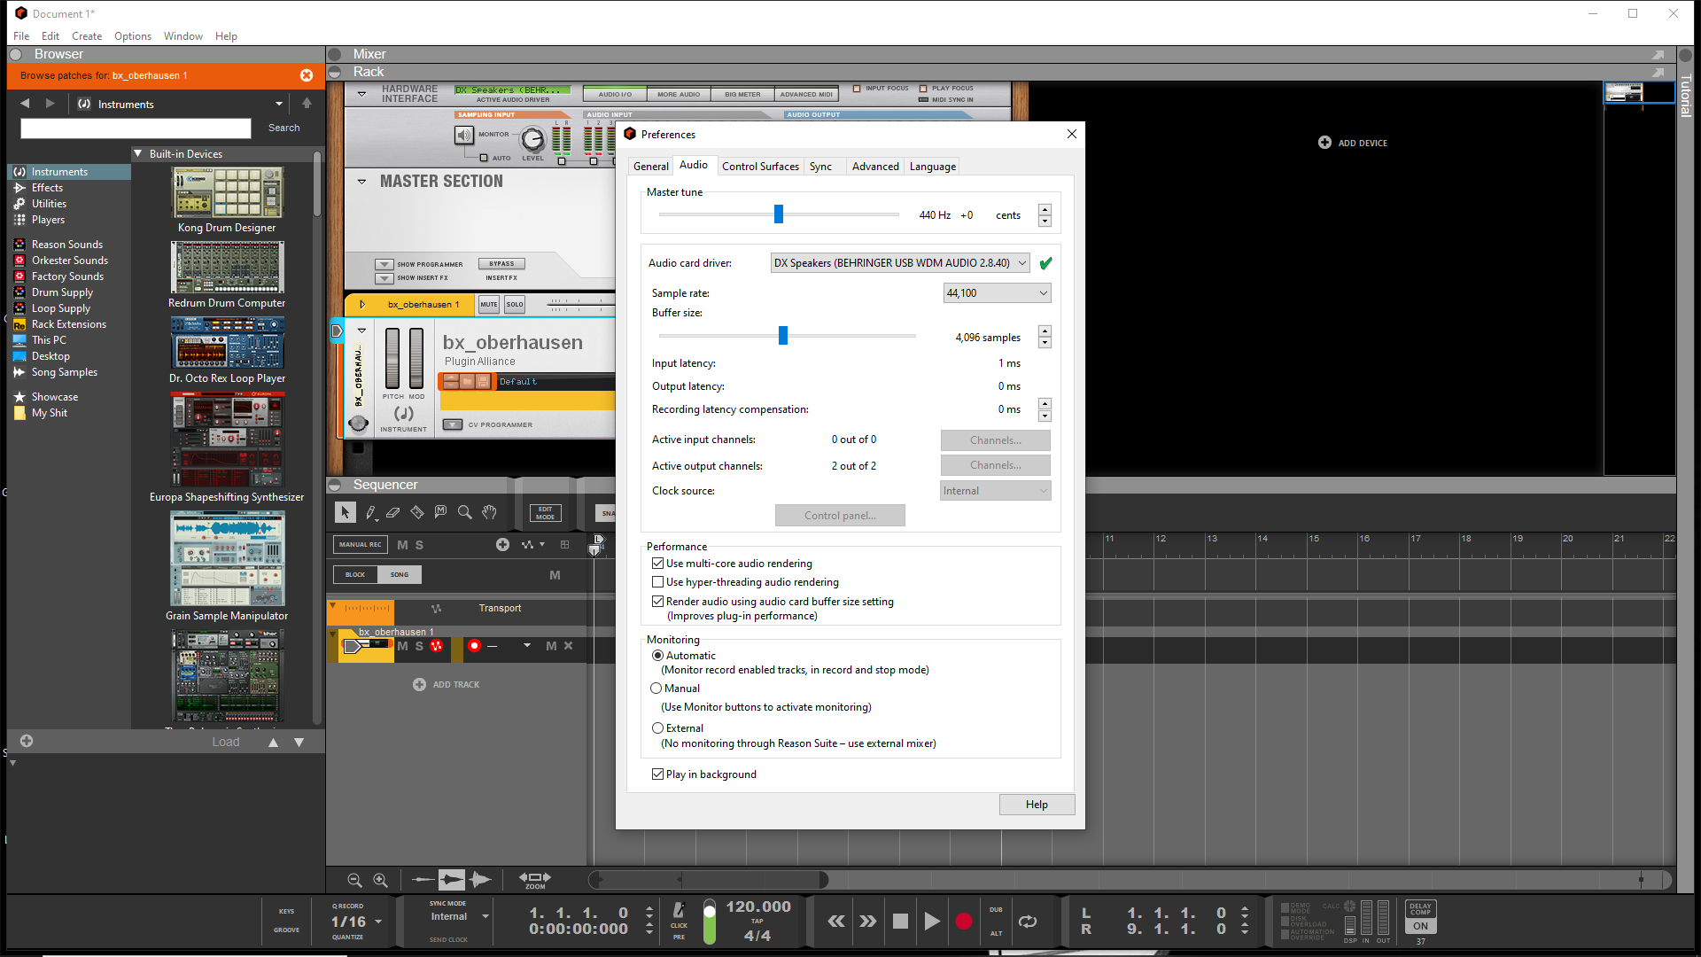Clear browse patches with orange X icon
This screenshot has width=1701, height=957.
[x=307, y=75]
